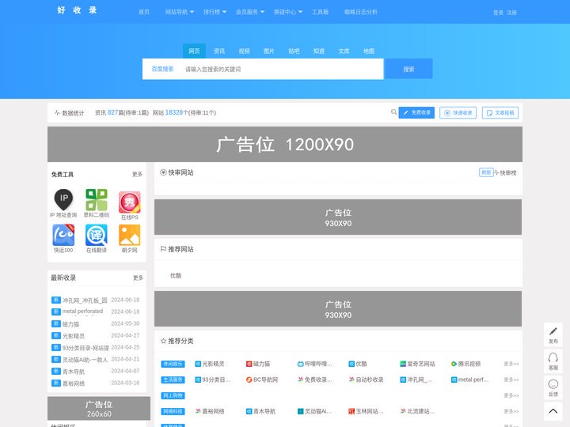Open the 朝夕网 image tool icon
This screenshot has height=427, width=570.
click(129, 235)
